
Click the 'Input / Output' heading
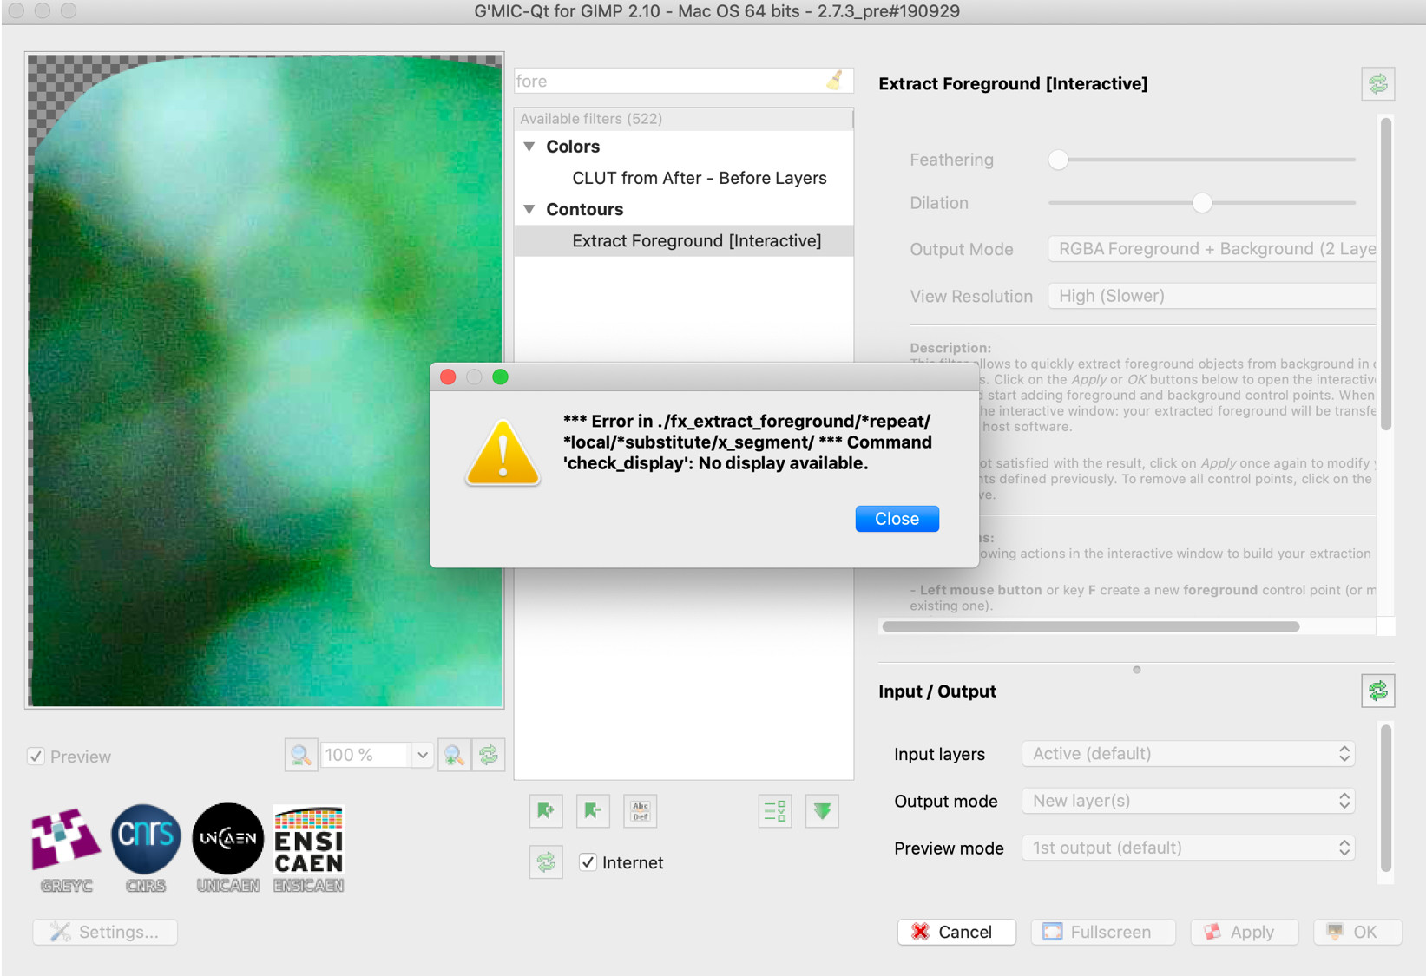pyautogui.click(x=937, y=691)
